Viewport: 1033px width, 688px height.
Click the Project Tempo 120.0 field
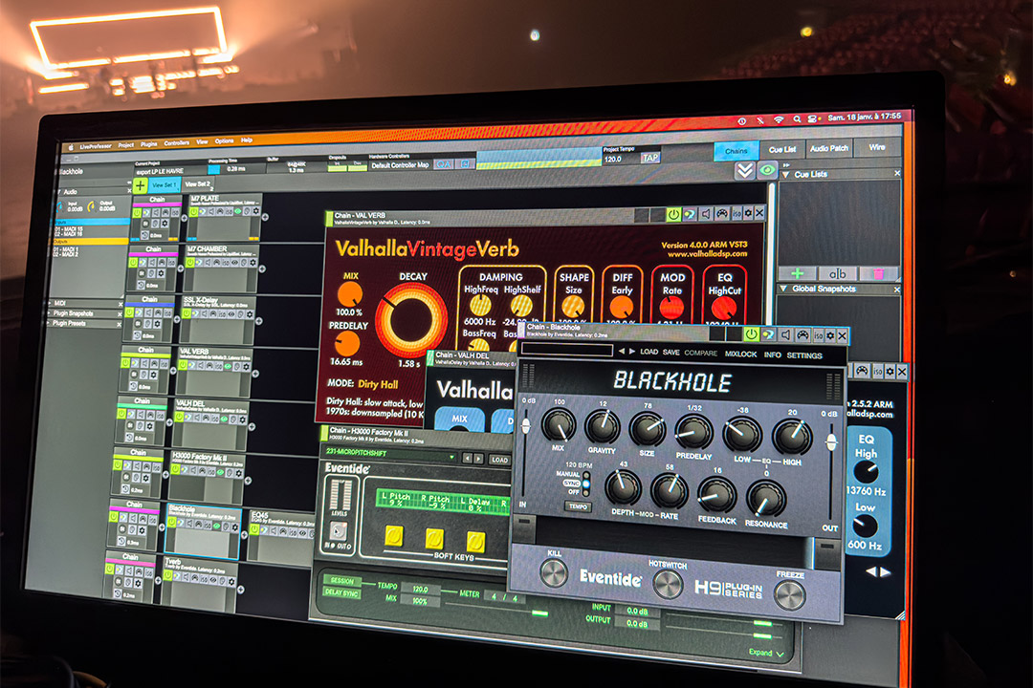tap(621, 159)
